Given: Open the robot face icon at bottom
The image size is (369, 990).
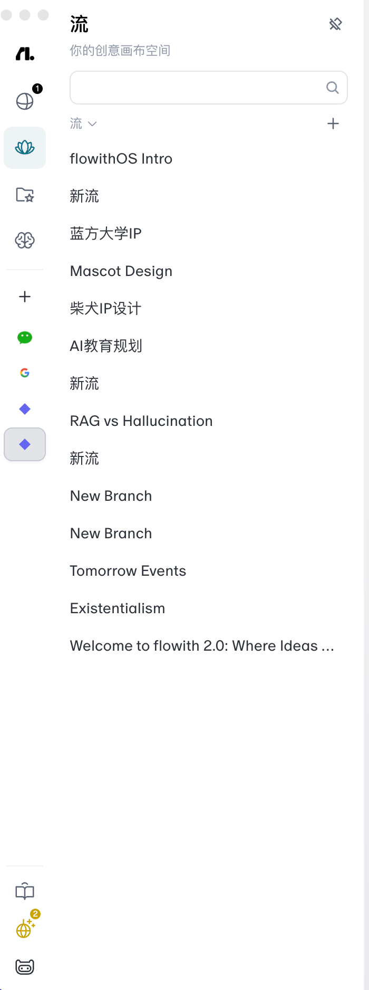Looking at the screenshot, I should point(25,967).
